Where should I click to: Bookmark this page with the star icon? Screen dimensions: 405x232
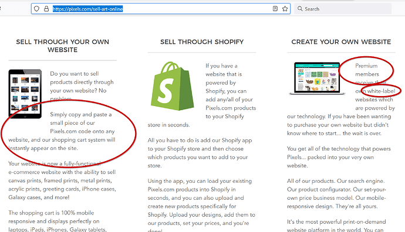click(x=285, y=9)
